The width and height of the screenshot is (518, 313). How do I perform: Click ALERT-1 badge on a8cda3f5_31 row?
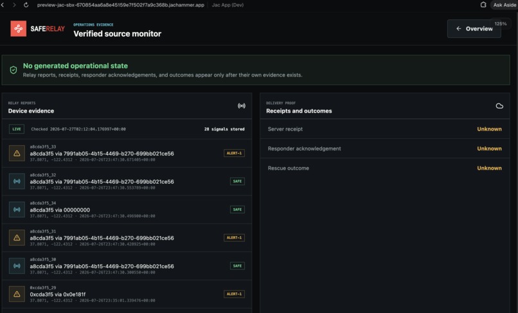[x=234, y=237]
